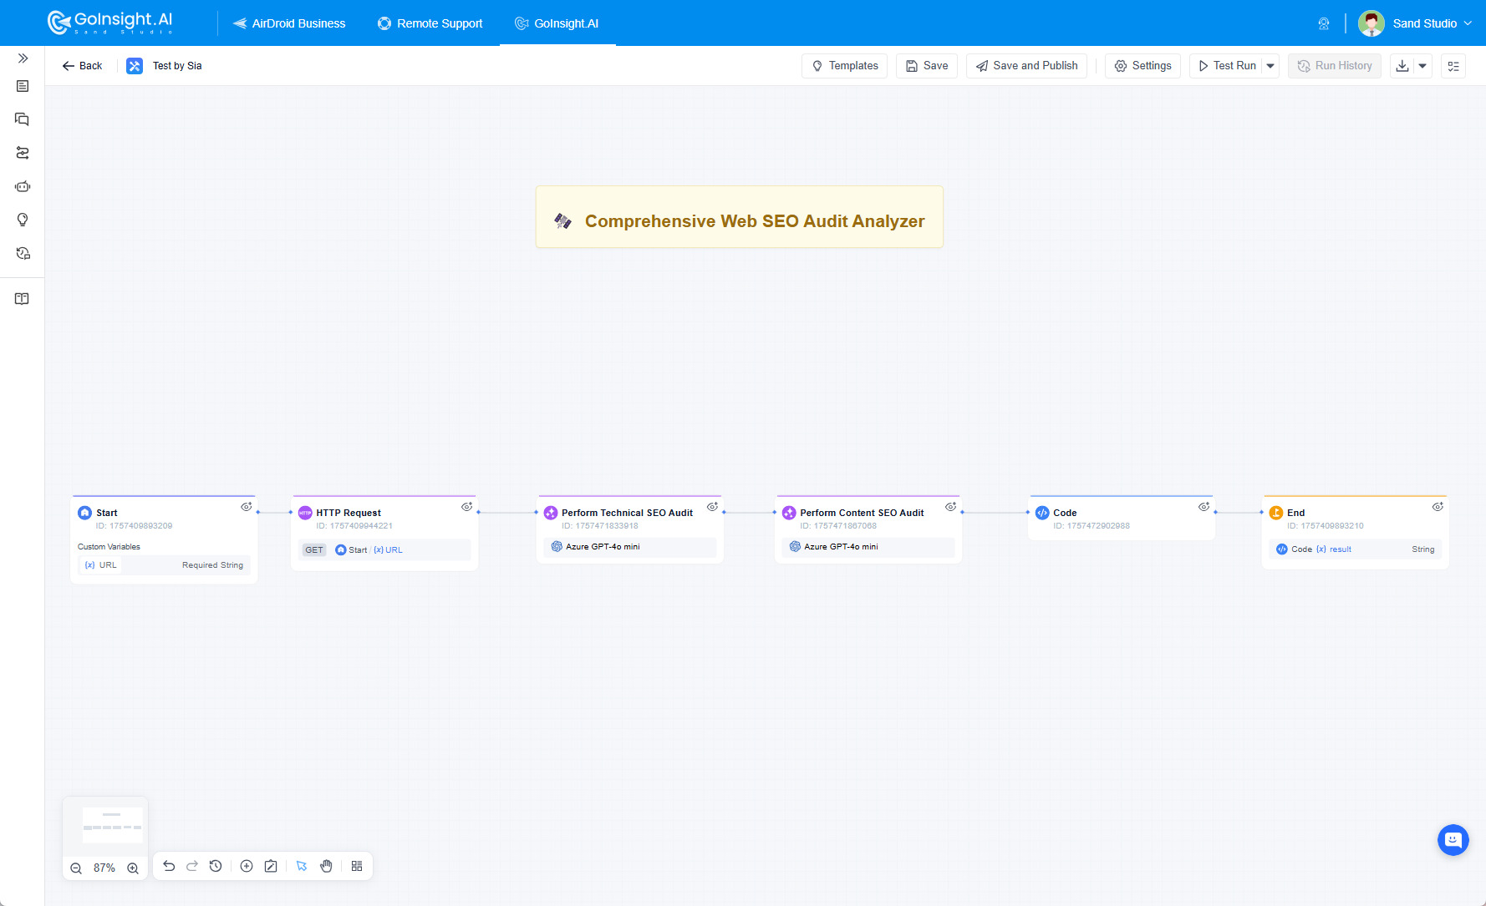Activate the hand pan tool
This screenshot has width=1486, height=906.
coord(326,866)
